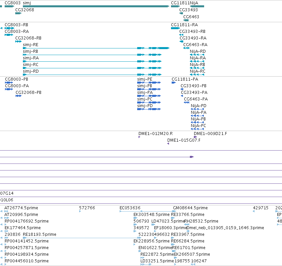Click the NijA-PB protein label
Screen dimensions: 282x266
click(198, 119)
